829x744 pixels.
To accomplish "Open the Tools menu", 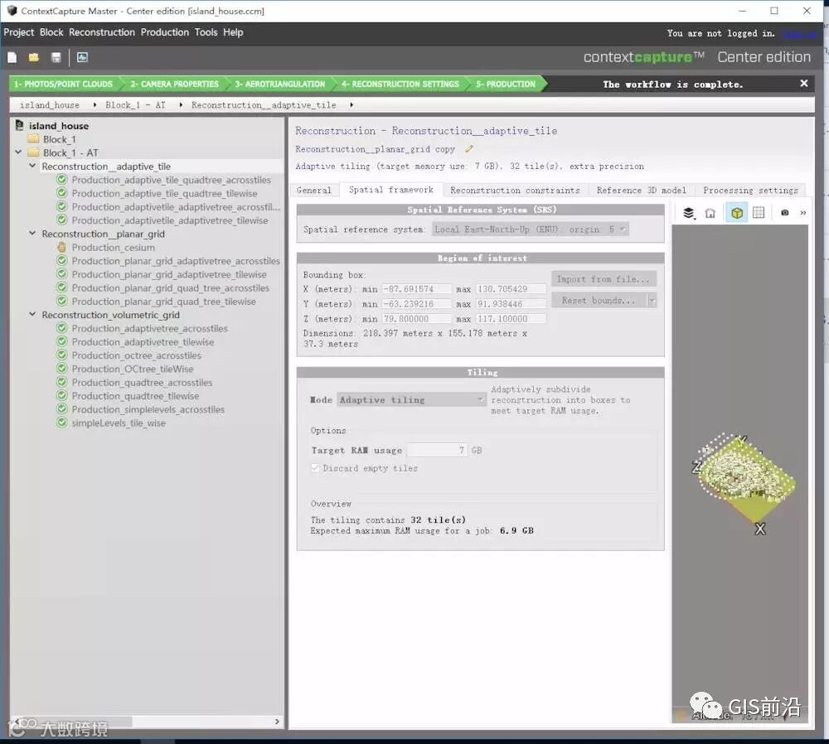I will click(206, 32).
